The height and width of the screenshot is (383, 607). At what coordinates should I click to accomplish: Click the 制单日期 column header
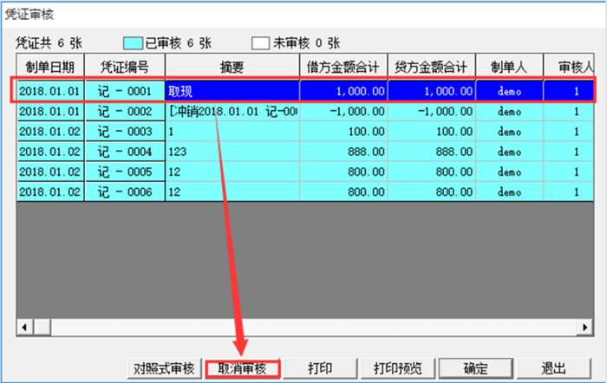50,67
